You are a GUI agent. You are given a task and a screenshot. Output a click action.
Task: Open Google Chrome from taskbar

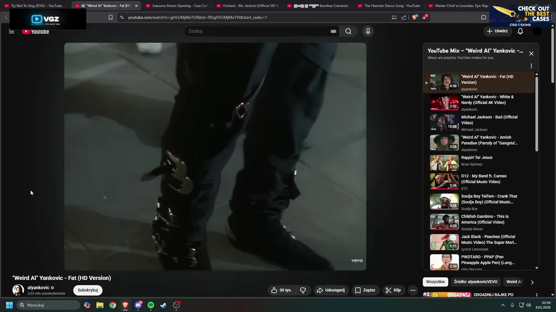pyautogui.click(x=113, y=305)
